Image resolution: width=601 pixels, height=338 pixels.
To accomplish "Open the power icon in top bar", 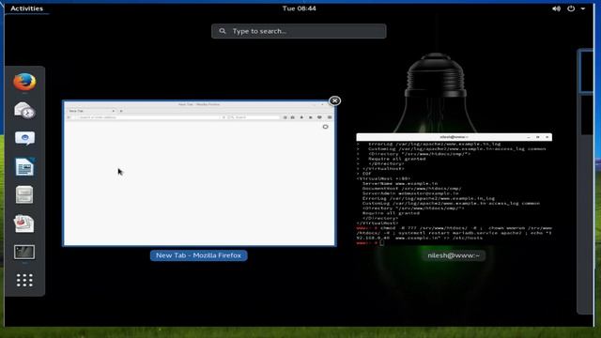I will pos(571,8).
